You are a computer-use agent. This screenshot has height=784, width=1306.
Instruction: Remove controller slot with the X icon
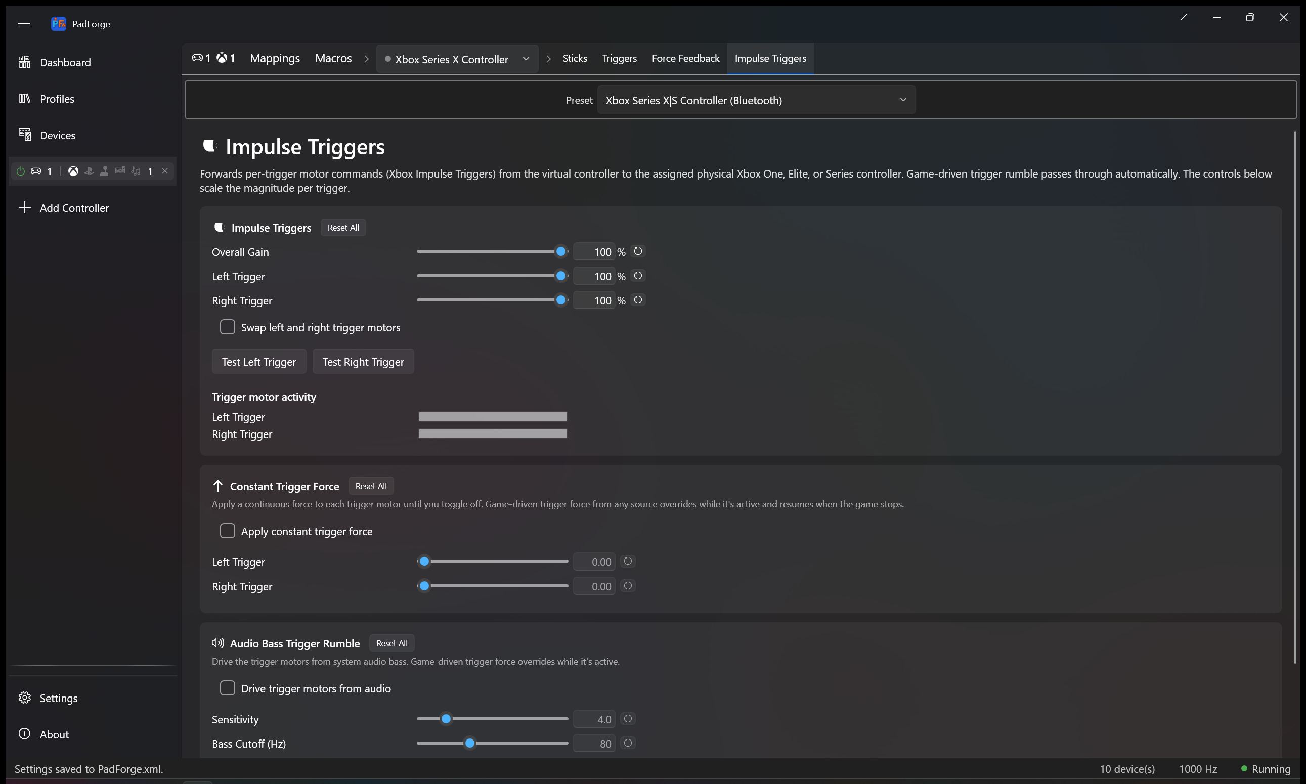[165, 171]
